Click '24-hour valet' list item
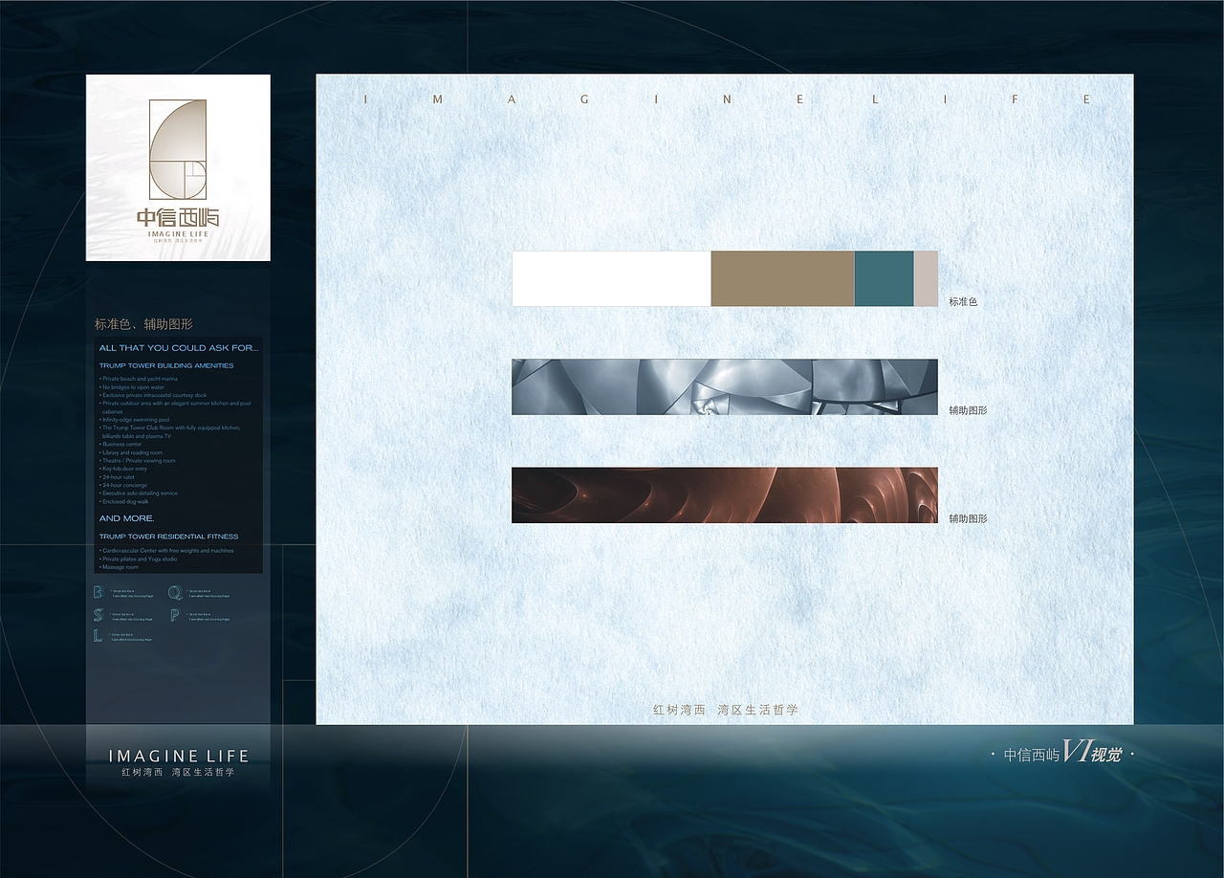The height and width of the screenshot is (878, 1224). click(118, 477)
